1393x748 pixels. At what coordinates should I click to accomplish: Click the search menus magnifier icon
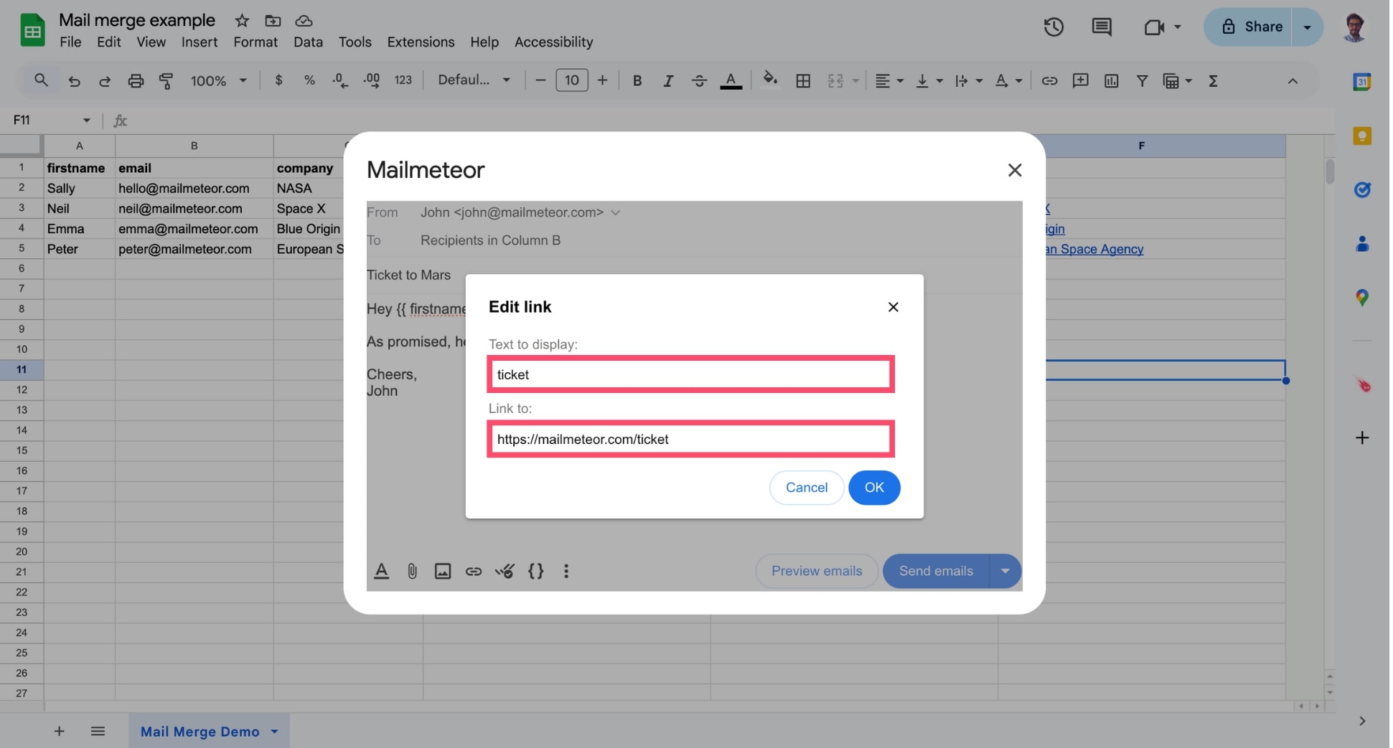tap(41, 80)
